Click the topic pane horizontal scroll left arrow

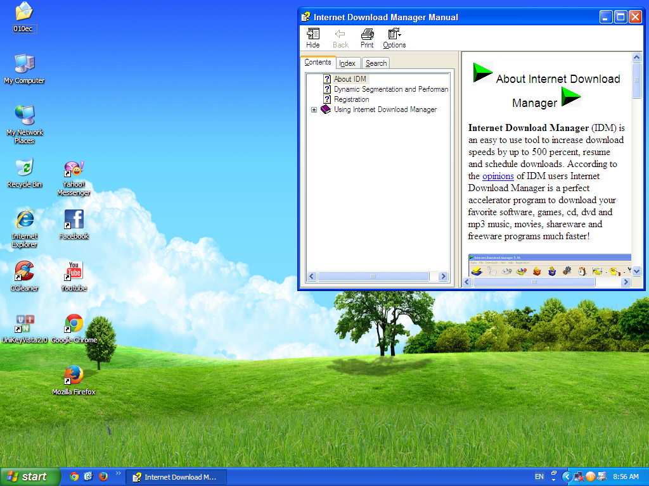(x=467, y=282)
